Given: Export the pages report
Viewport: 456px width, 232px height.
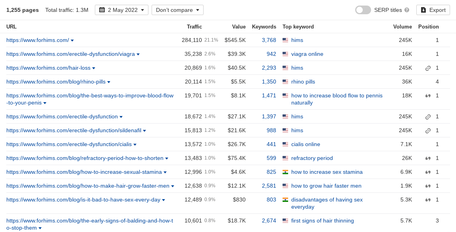Looking at the screenshot, I should 433,10.
